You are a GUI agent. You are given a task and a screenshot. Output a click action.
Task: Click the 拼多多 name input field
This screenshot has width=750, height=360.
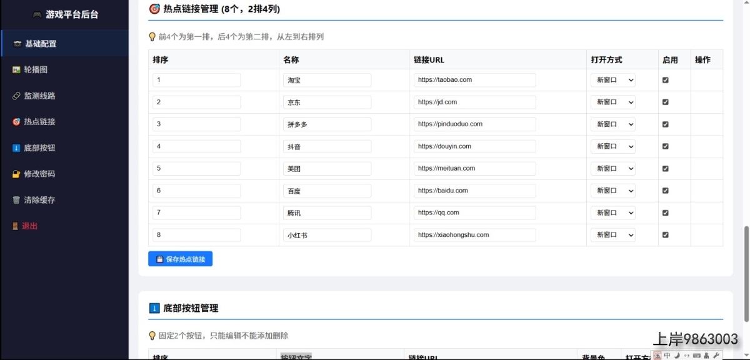327,124
